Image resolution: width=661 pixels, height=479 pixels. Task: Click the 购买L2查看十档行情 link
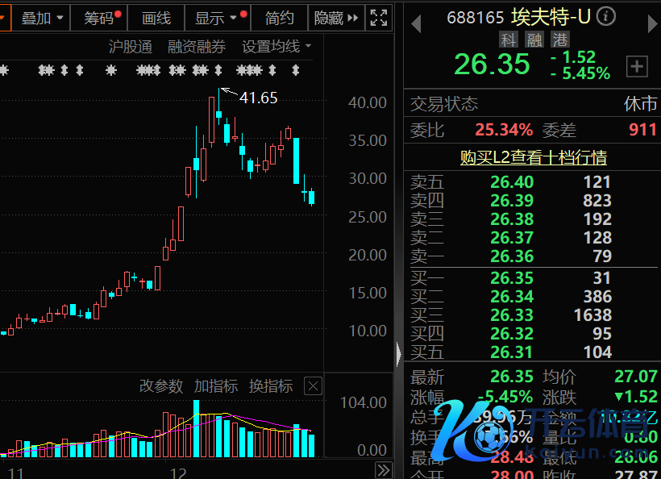(533, 158)
